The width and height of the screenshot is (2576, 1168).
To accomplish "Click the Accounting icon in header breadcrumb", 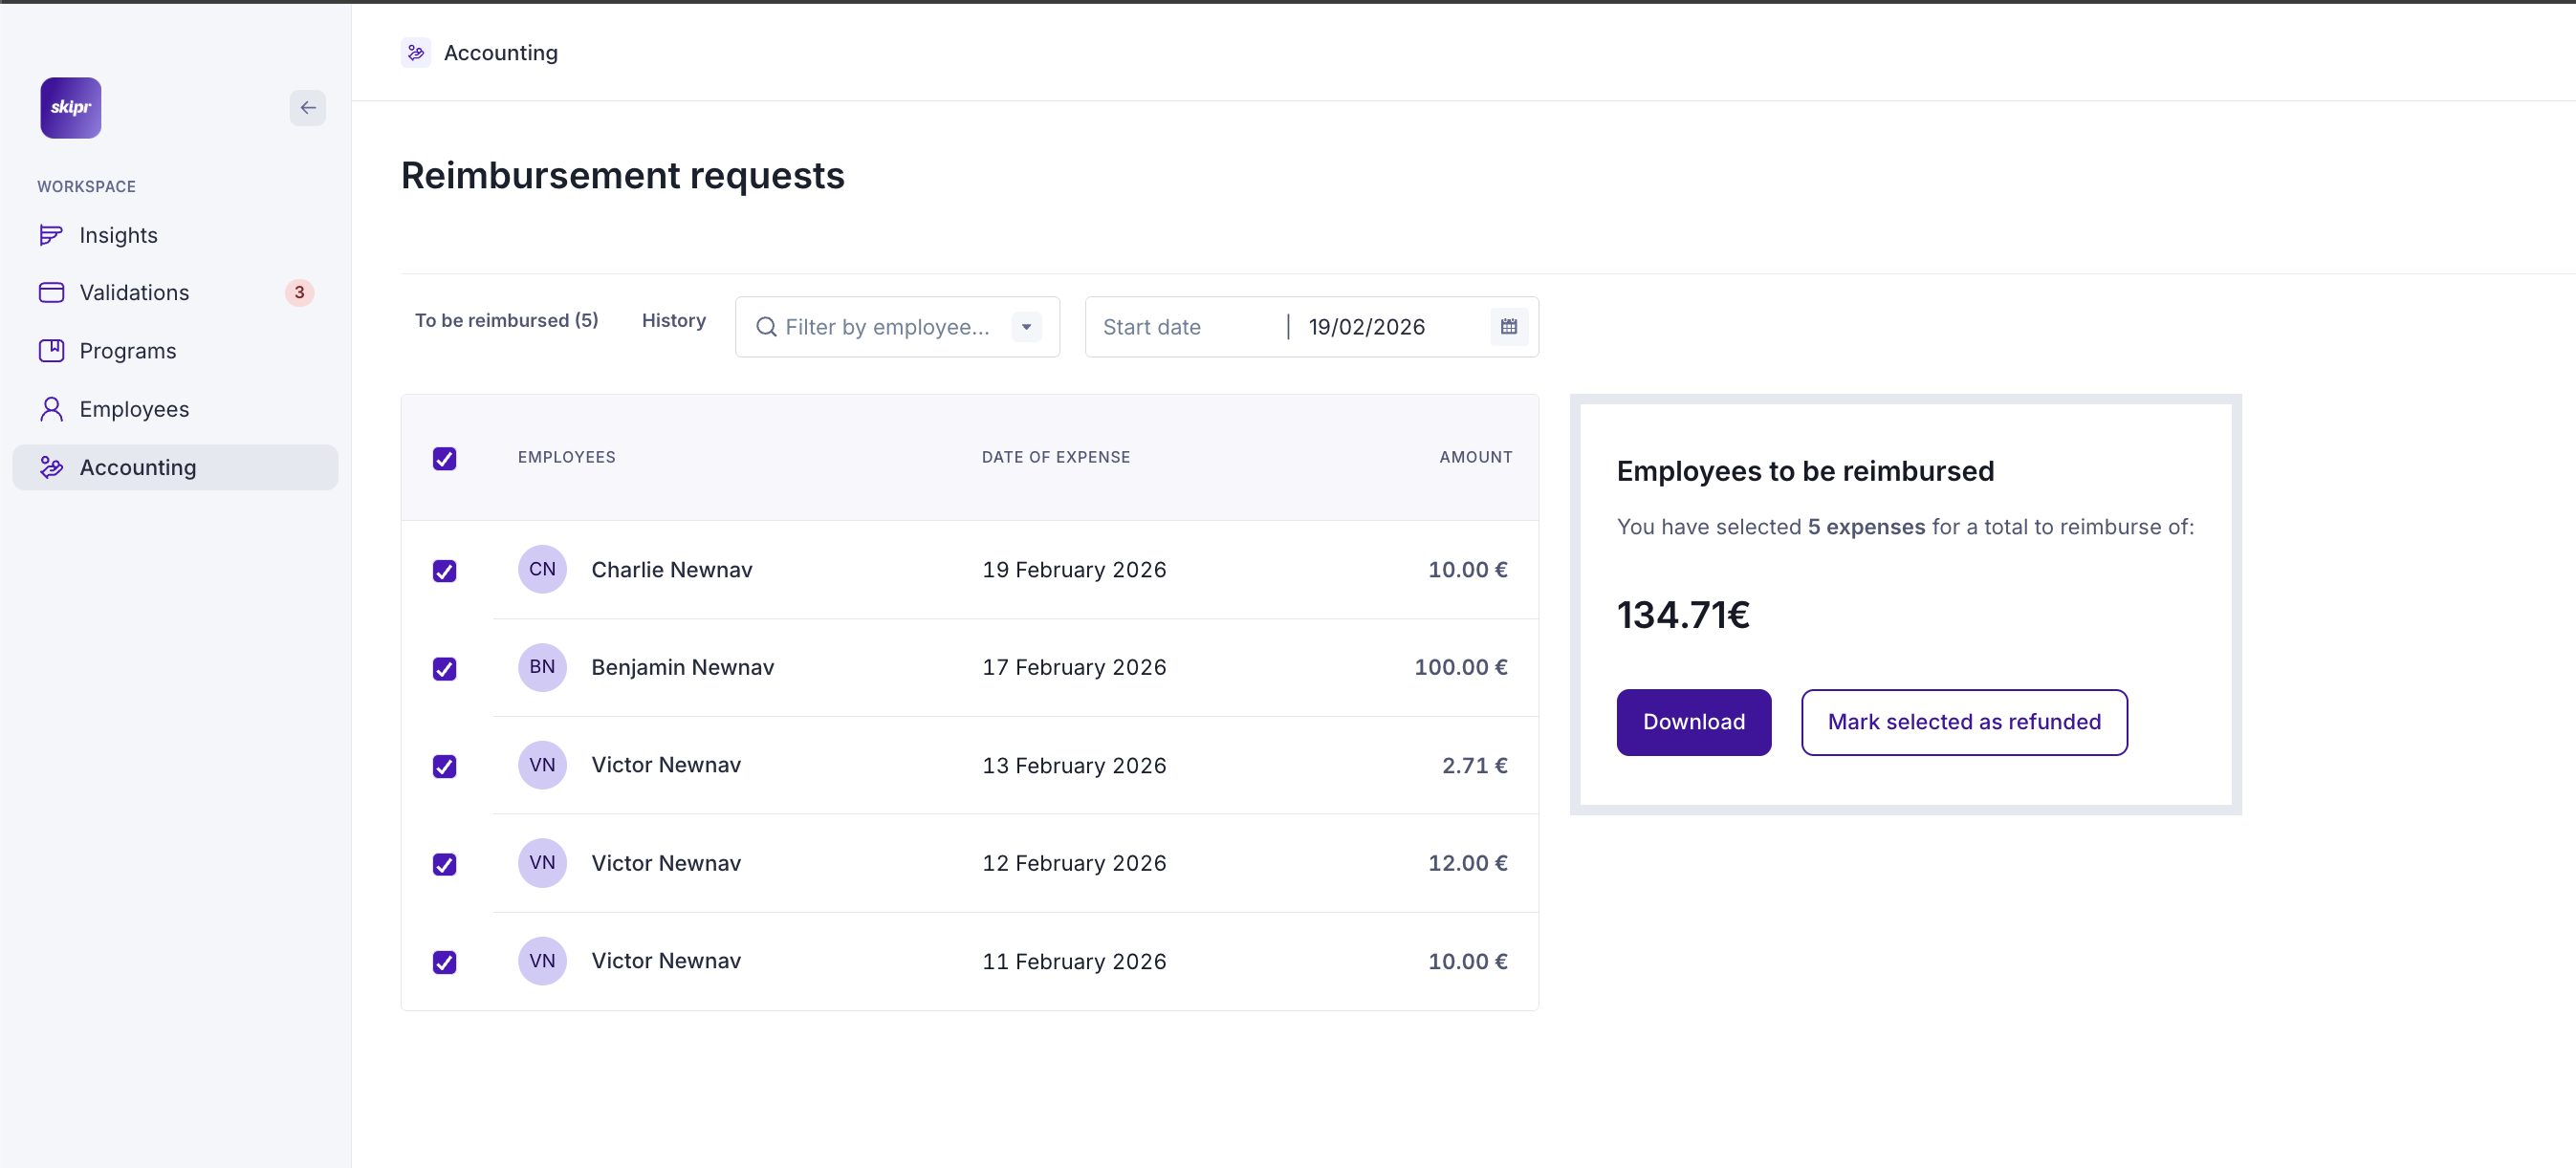I will pos(416,53).
